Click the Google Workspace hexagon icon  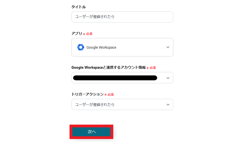pyautogui.click(x=80, y=47)
